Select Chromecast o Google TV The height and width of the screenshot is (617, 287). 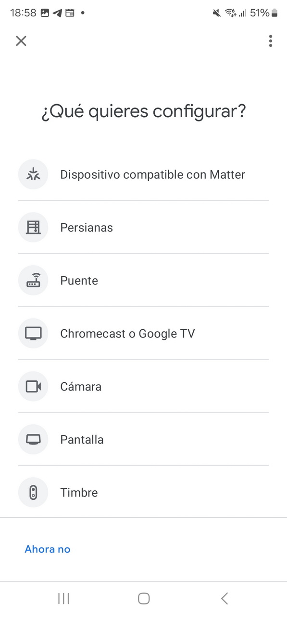coord(143,334)
